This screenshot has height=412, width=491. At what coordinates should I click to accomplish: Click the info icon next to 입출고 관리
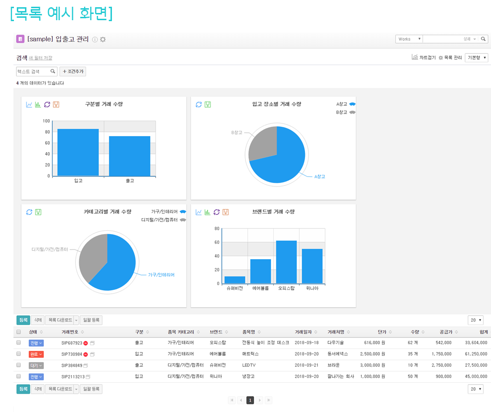95,39
